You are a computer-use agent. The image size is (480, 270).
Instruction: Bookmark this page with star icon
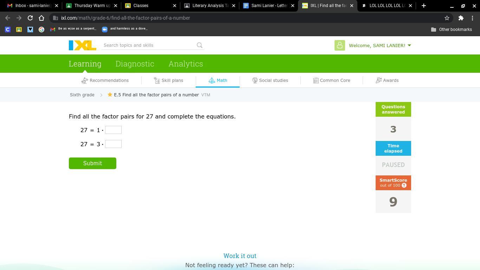[447, 18]
